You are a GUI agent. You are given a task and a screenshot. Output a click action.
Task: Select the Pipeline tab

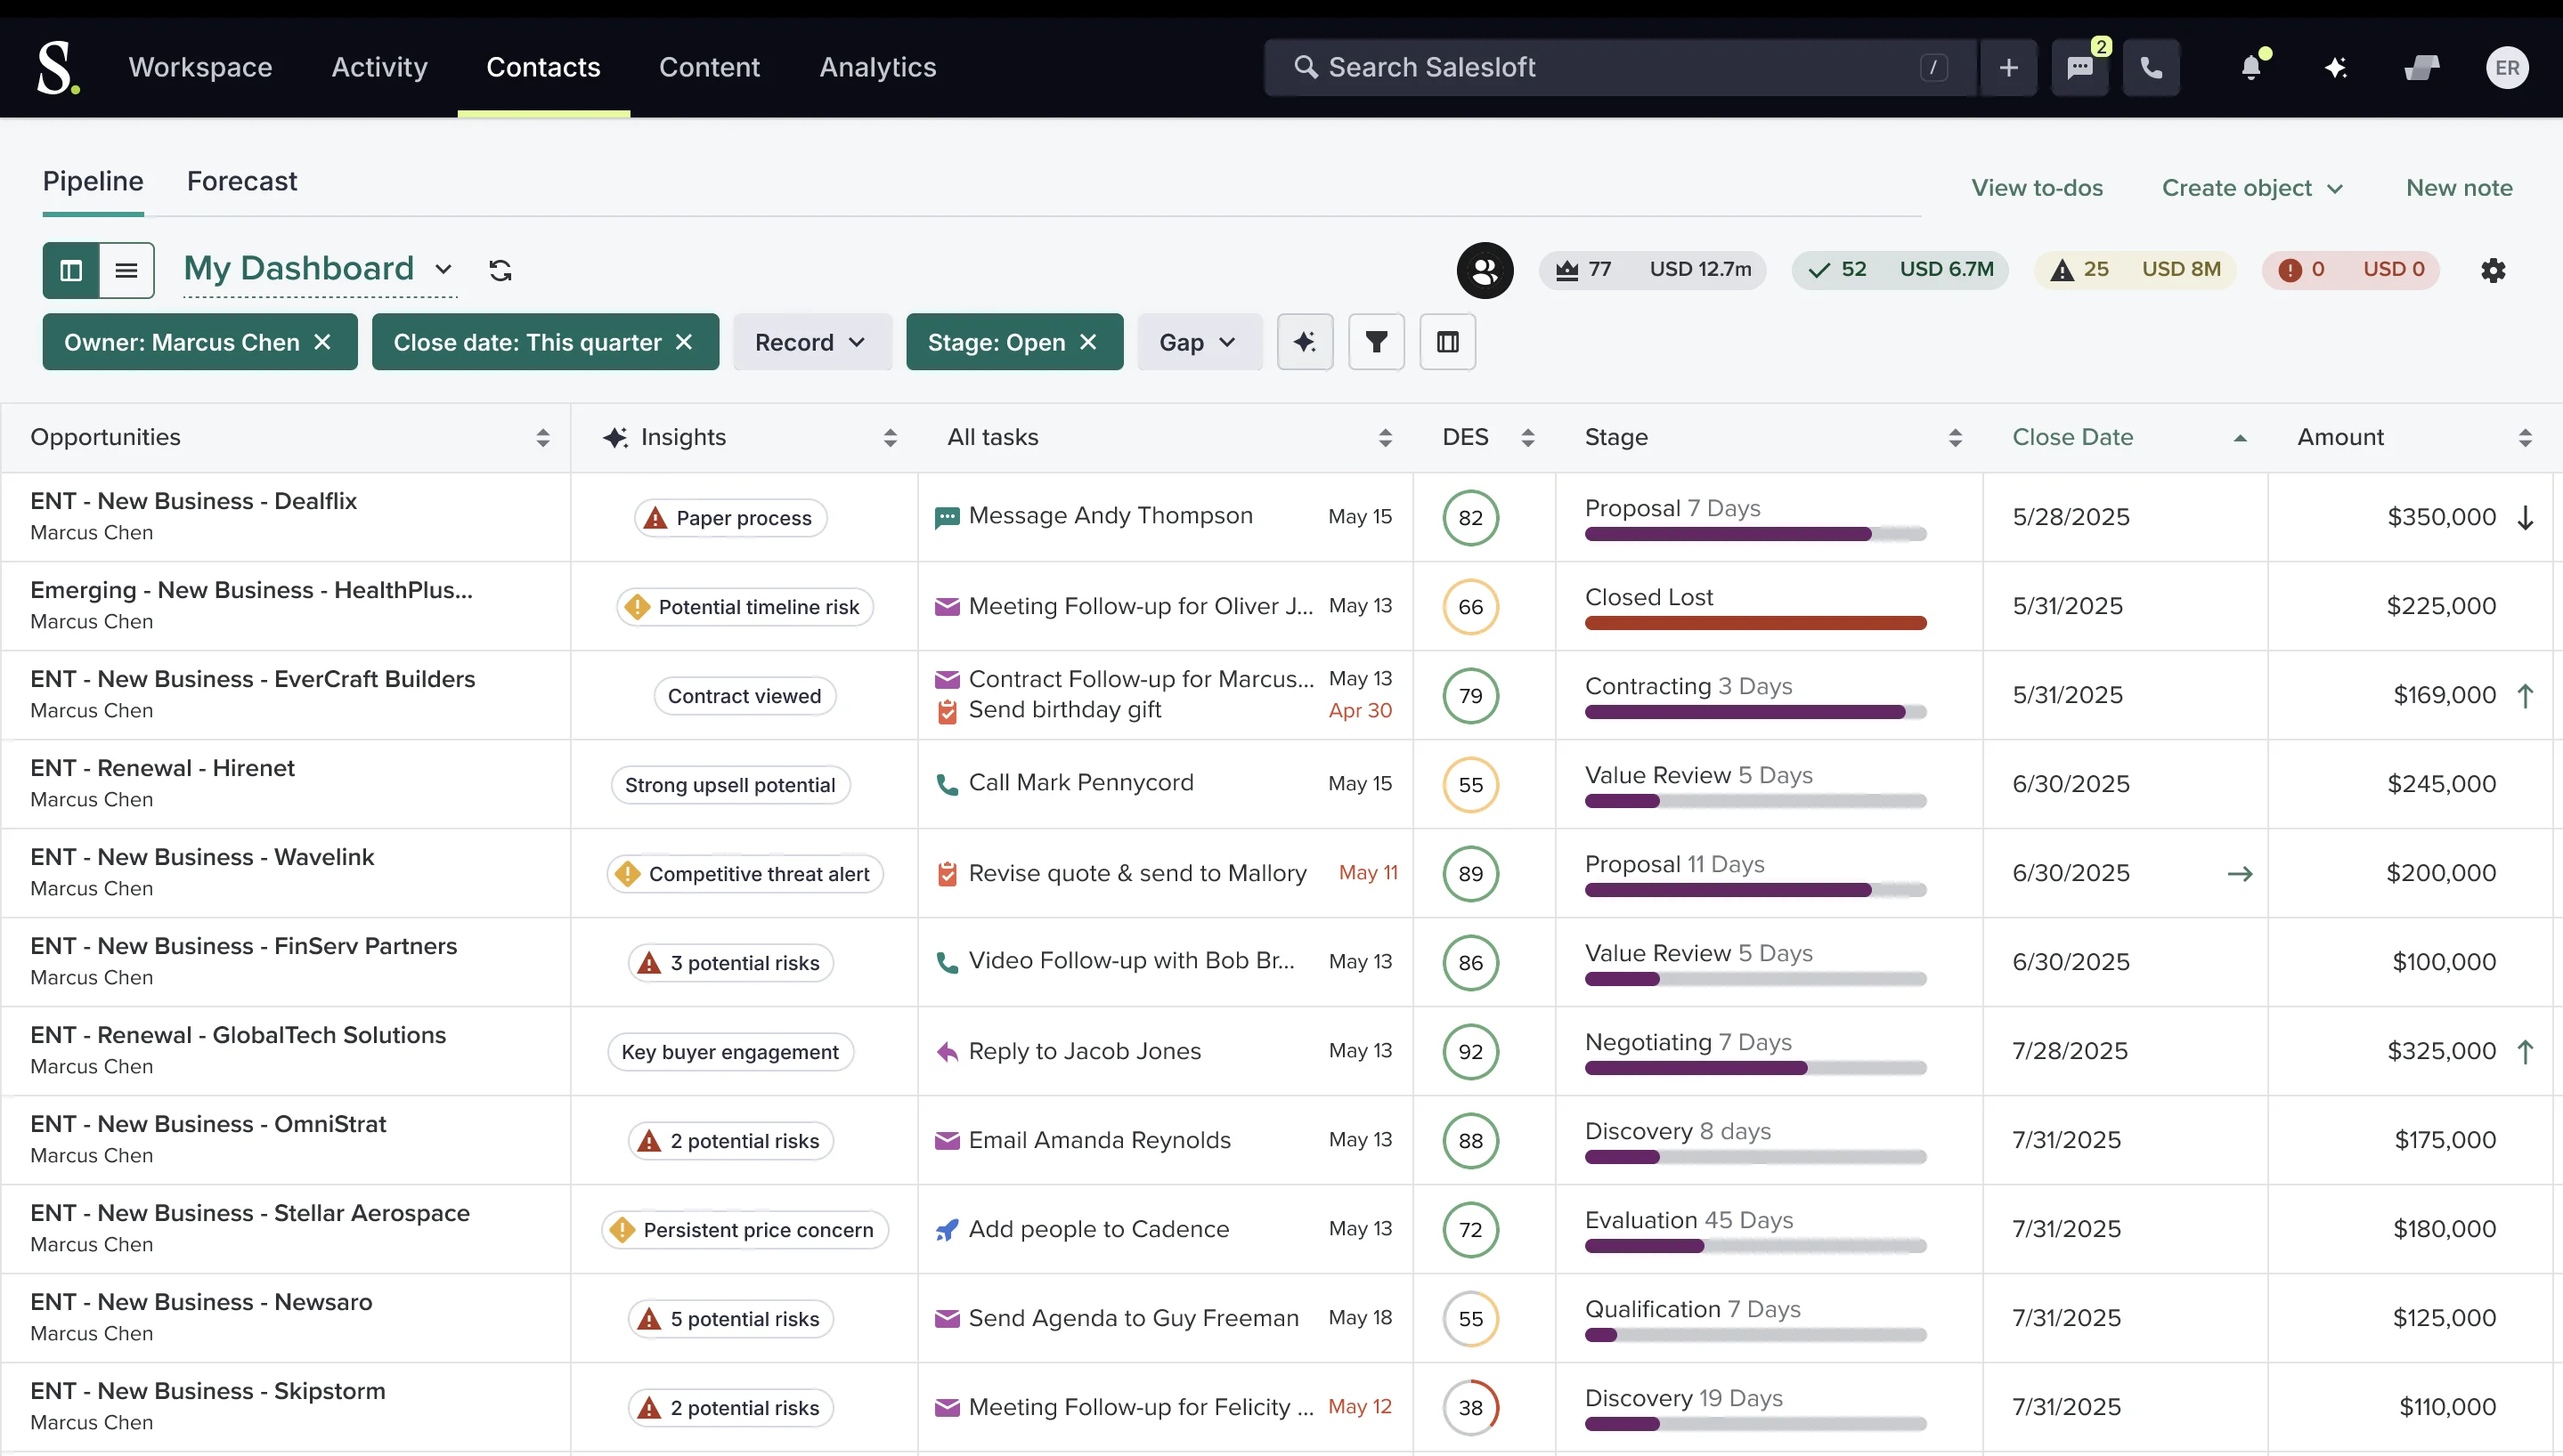pos(93,181)
